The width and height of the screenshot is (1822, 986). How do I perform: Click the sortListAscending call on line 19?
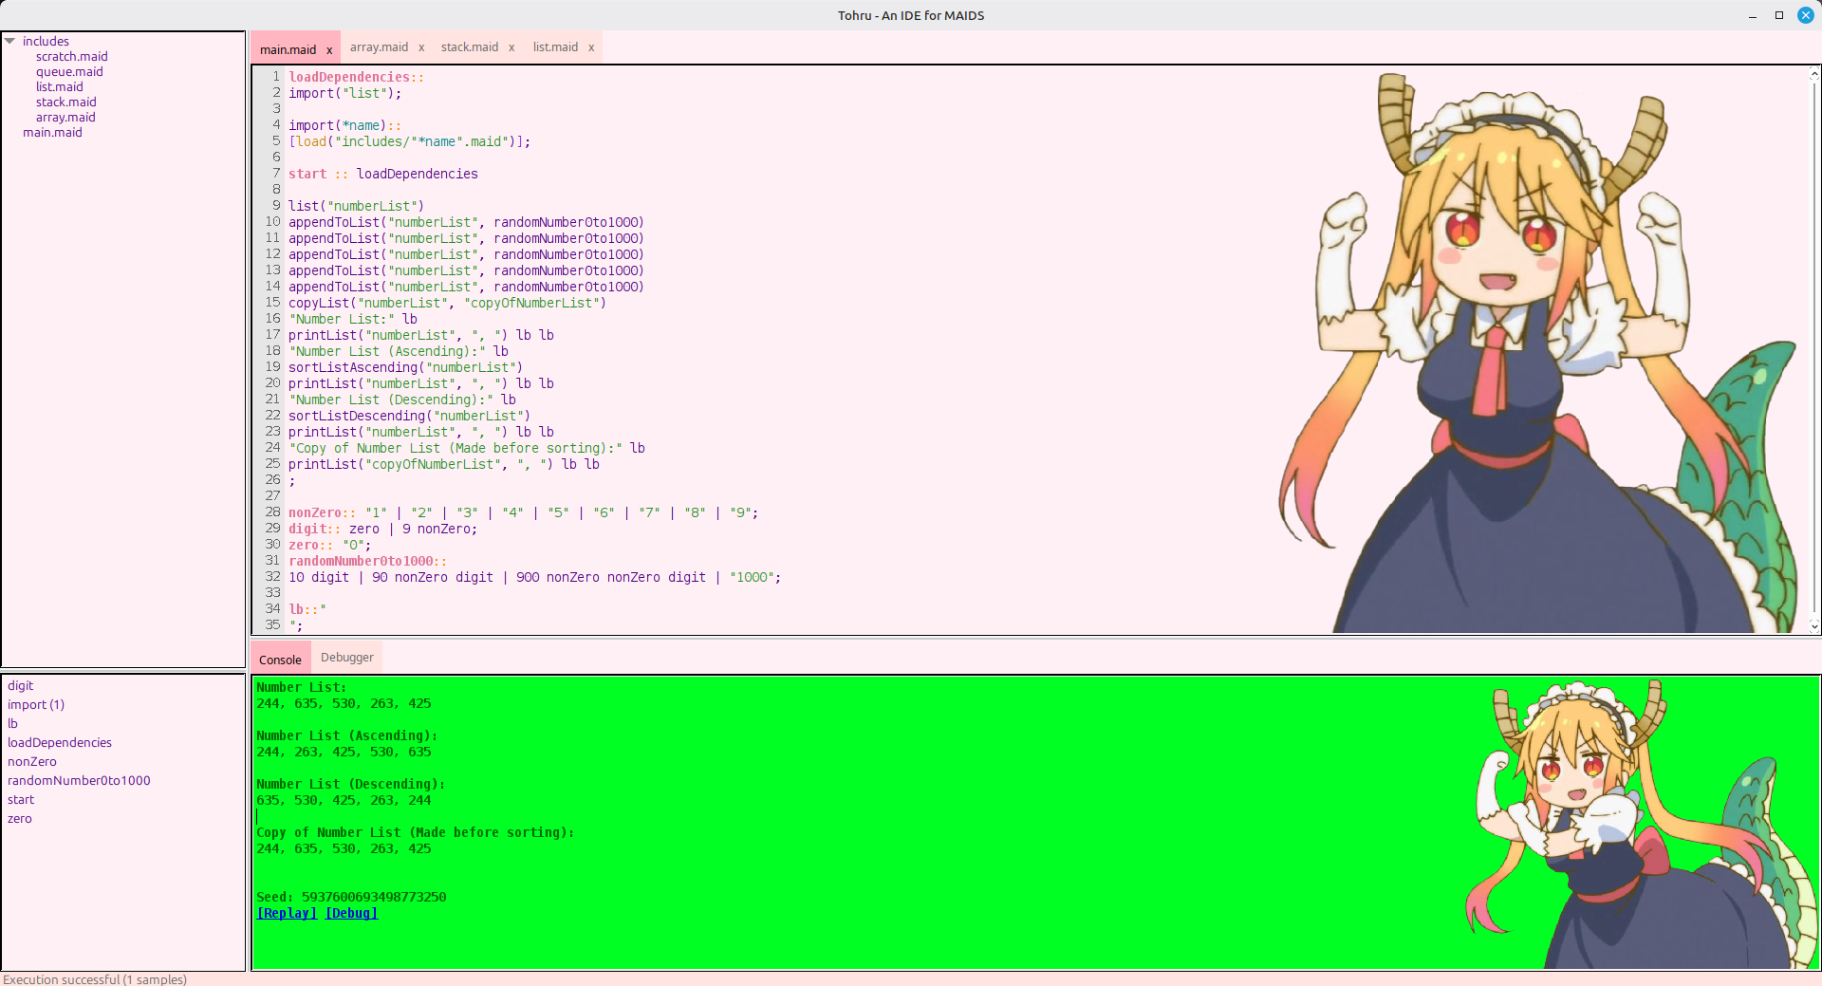click(x=406, y=367)
